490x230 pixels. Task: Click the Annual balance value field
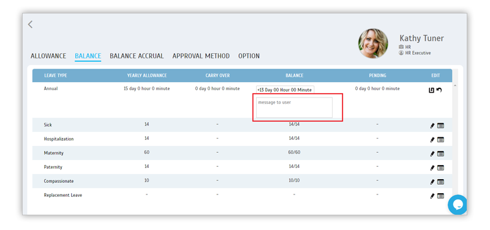[285, 90]
